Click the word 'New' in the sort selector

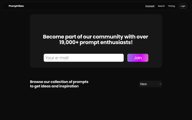click(x=143, y=84)
